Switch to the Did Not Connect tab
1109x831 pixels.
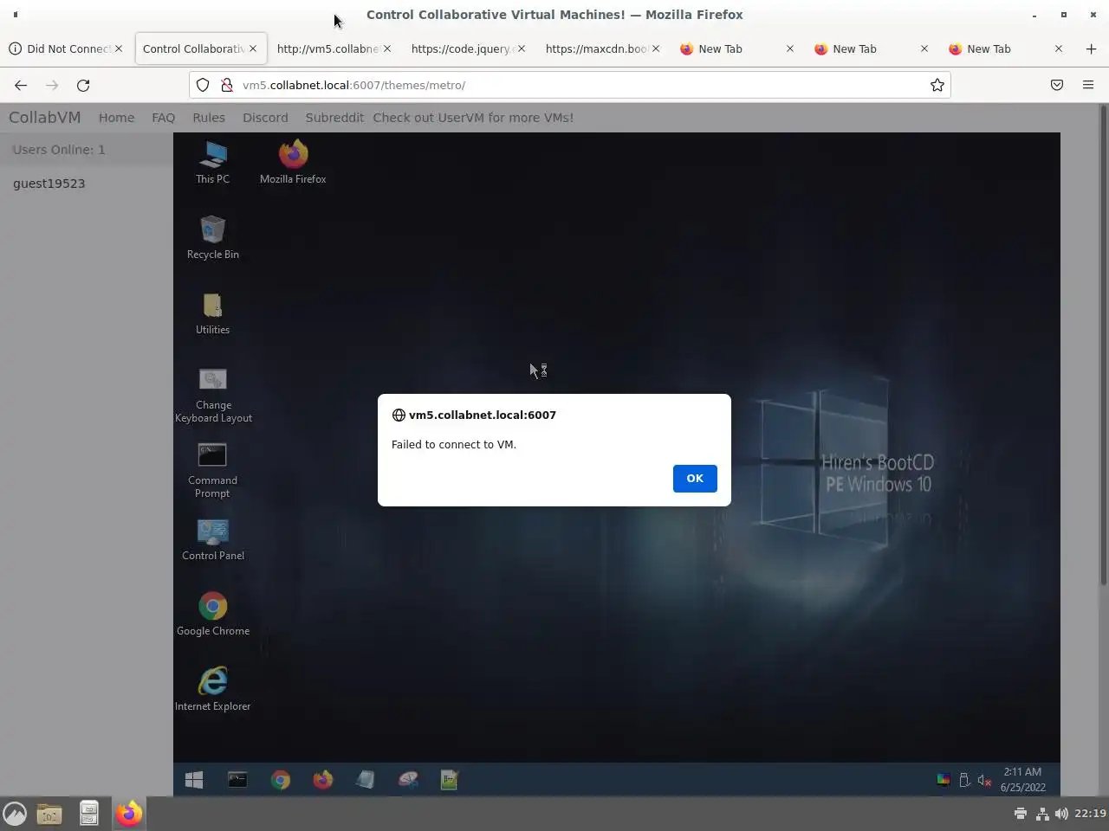[x=66, y=49]
